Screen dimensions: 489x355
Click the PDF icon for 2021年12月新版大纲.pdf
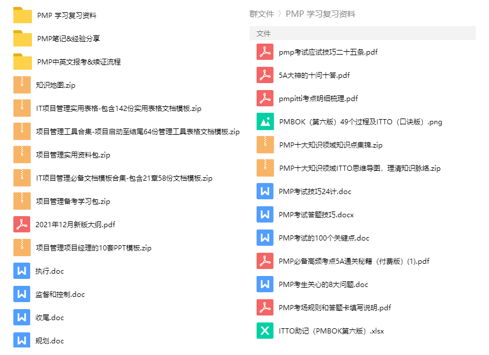(22, 224)
